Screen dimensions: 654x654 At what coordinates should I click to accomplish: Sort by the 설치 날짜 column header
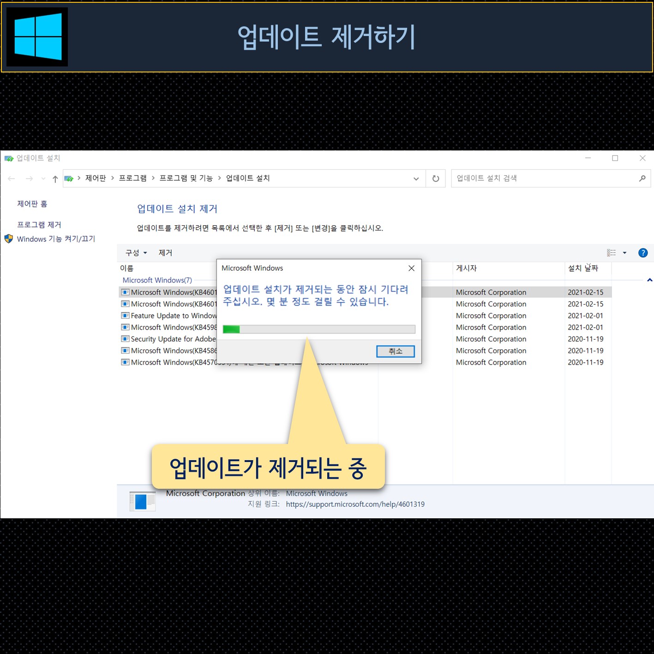pyautogui.click(x=583, y=268)
